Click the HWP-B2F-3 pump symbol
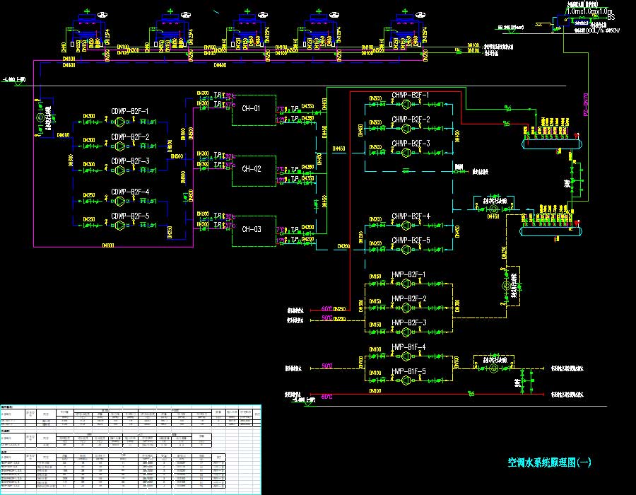This screenshot has width=636, height=495. tap(406, 332)
